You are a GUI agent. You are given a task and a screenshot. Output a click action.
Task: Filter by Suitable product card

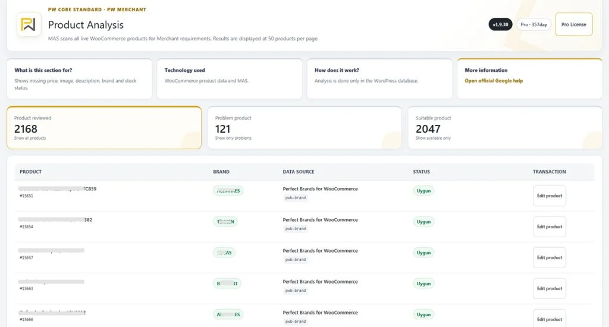tap(505, 128)
